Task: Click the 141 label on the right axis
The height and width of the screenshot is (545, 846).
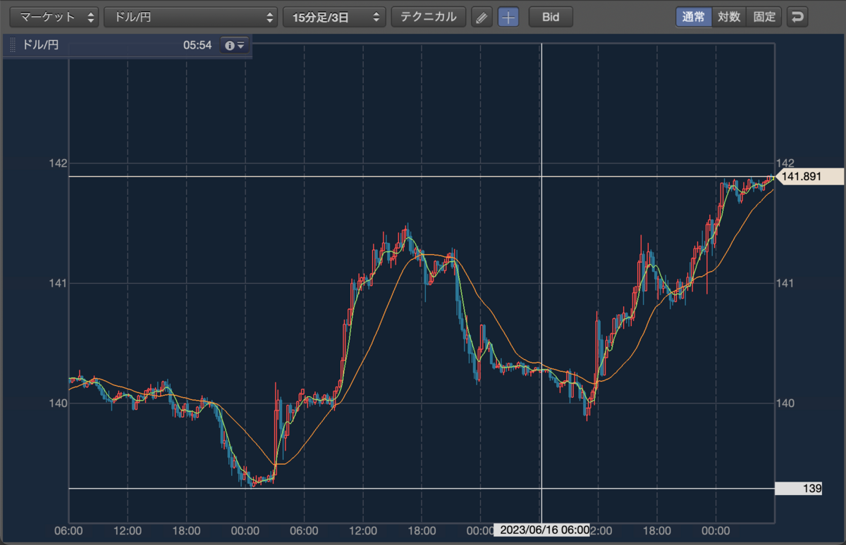Action: click(785, 283)
